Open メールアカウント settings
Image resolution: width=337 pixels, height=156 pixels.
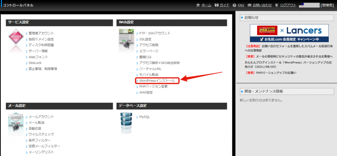pos(41,117)
